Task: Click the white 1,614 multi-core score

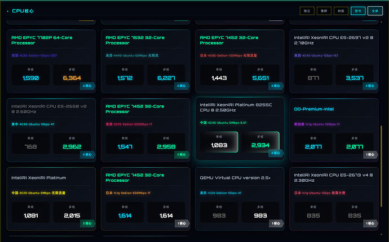Action: [x=166, y=216]
